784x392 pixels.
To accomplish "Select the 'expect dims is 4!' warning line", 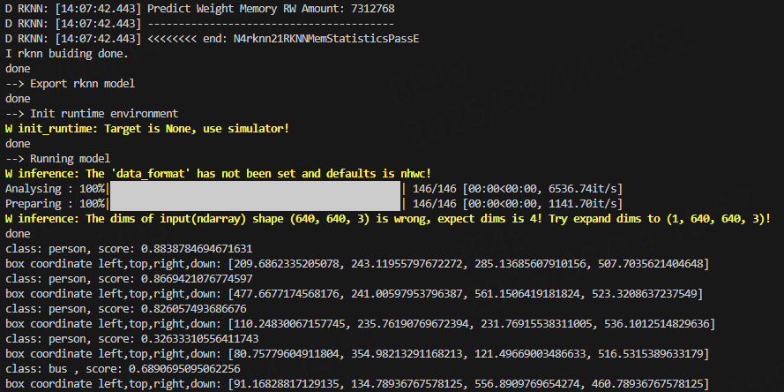I will pos(388,219).
